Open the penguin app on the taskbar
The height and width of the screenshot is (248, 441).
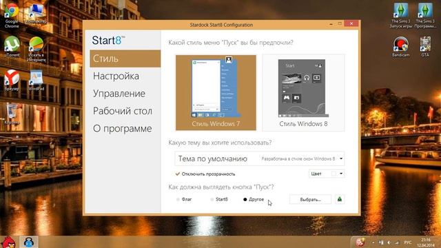29,242
